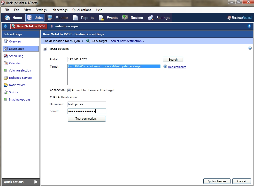
Task: Toggle Attempt to disconnect the target
Action: [x=69, y=90]
